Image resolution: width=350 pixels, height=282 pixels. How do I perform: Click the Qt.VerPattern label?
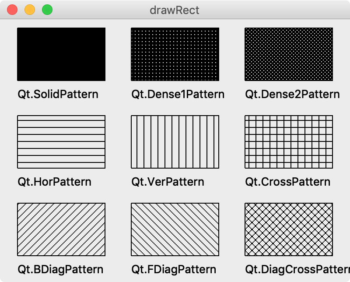(x=168, y=182)
